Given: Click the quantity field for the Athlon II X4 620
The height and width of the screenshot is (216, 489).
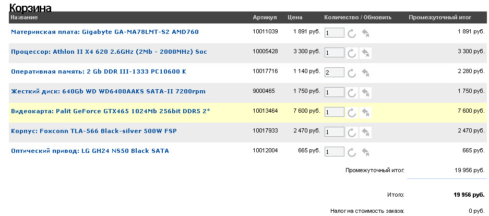Looking at the screenshot, I should (x=335, y=53).
